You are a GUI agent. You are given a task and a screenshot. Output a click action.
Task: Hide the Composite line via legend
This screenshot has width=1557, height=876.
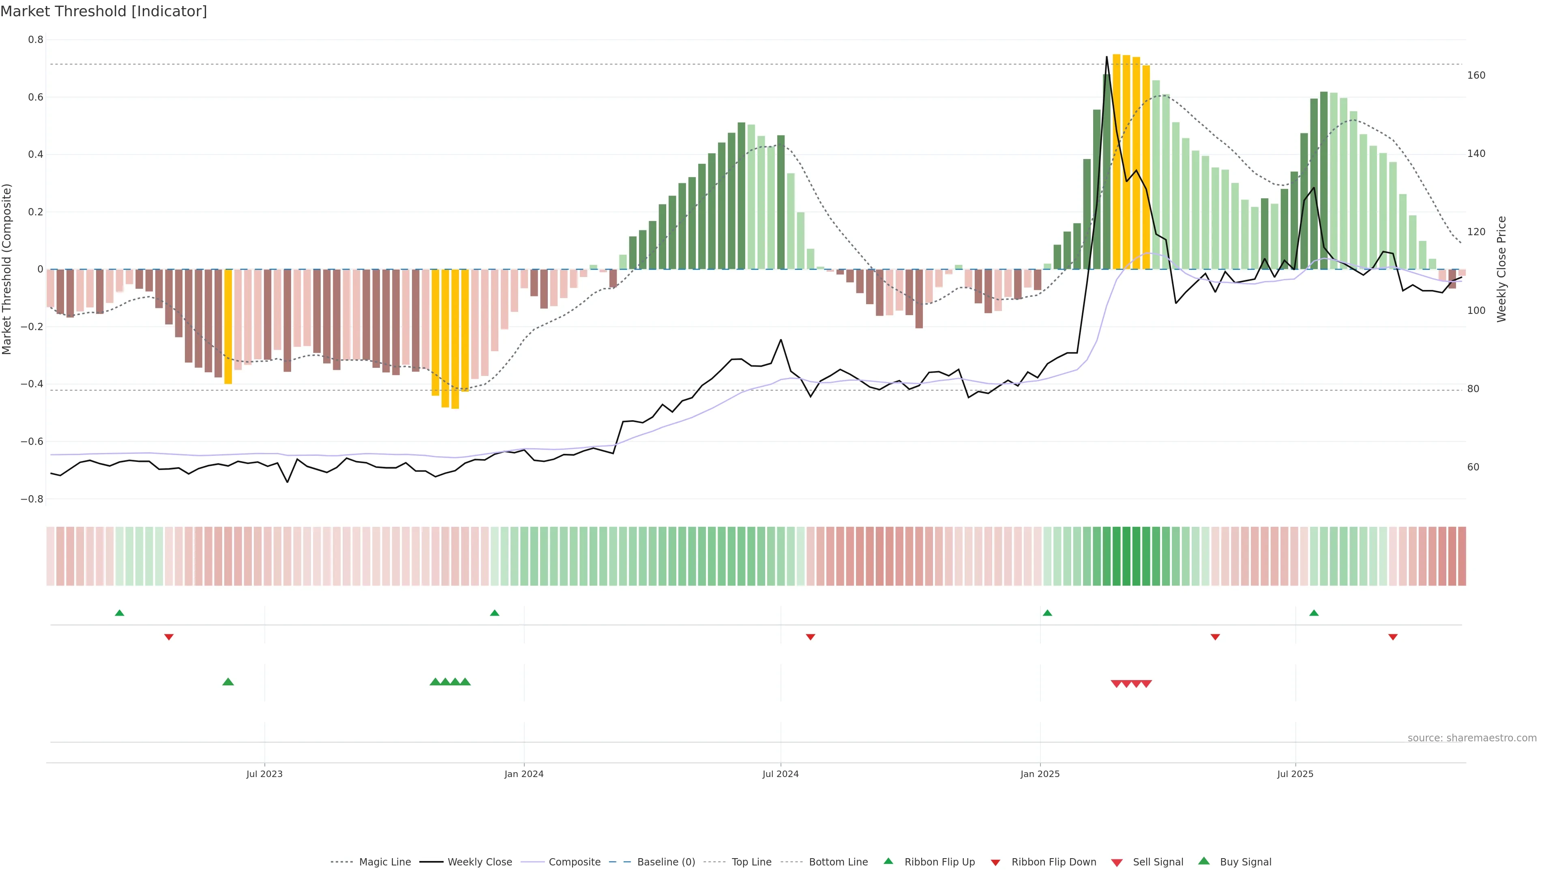(574, 862)
